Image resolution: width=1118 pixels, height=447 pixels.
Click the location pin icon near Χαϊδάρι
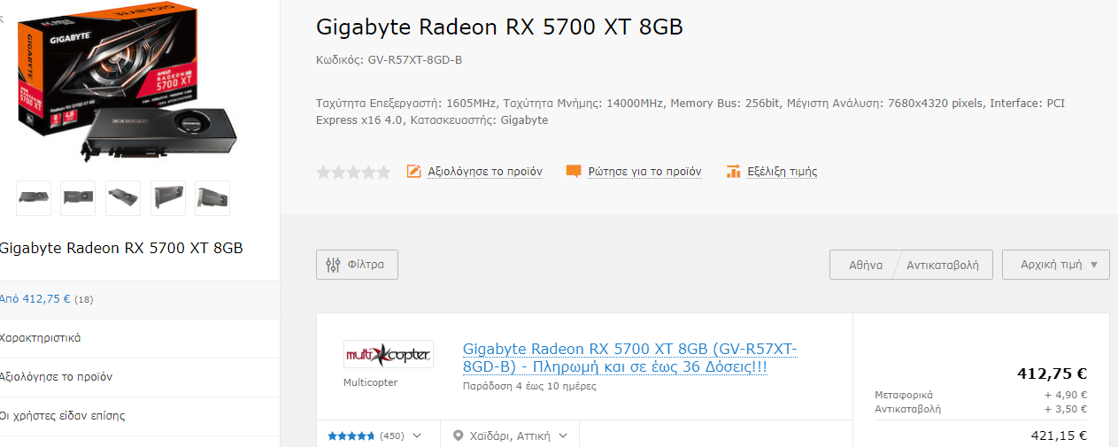pos(458,435)
